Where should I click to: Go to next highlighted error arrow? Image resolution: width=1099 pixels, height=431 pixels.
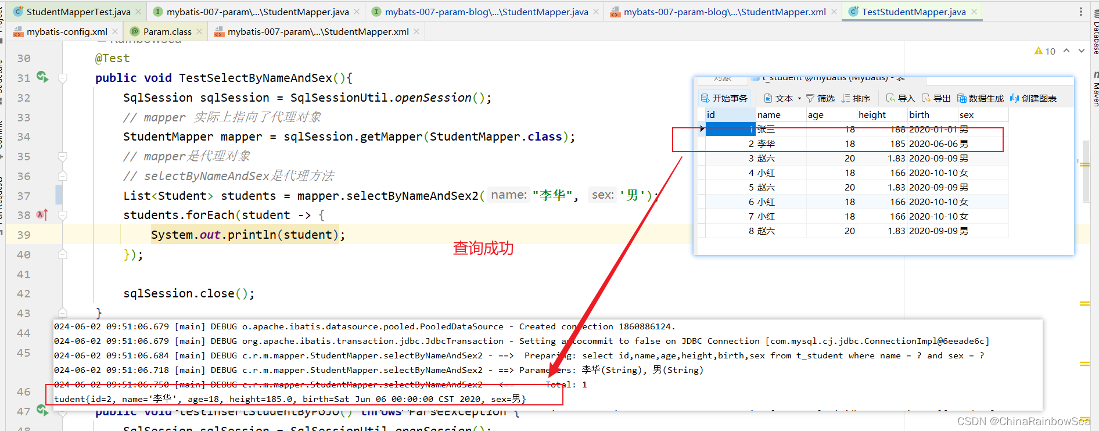click(1082, 51)
